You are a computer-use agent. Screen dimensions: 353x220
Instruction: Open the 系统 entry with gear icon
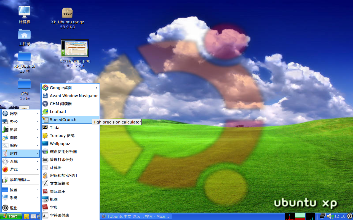point(21,161)
